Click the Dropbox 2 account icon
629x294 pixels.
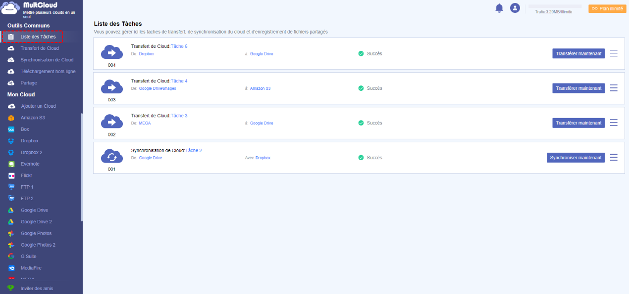(x=11, y=152)
